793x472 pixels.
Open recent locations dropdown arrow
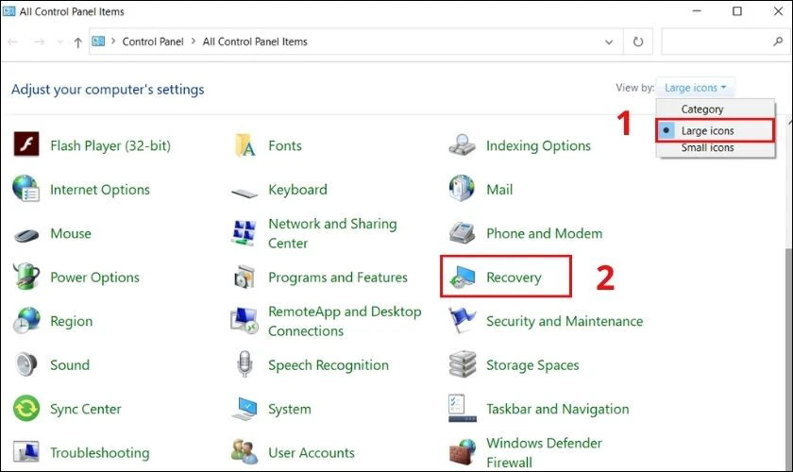point(60,42)
